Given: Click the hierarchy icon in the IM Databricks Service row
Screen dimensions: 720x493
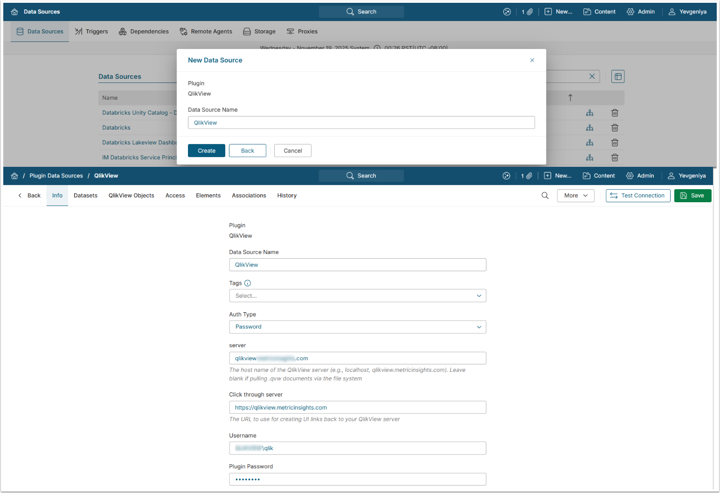Looking at the screenshot, I should click(x=590, y=157).
